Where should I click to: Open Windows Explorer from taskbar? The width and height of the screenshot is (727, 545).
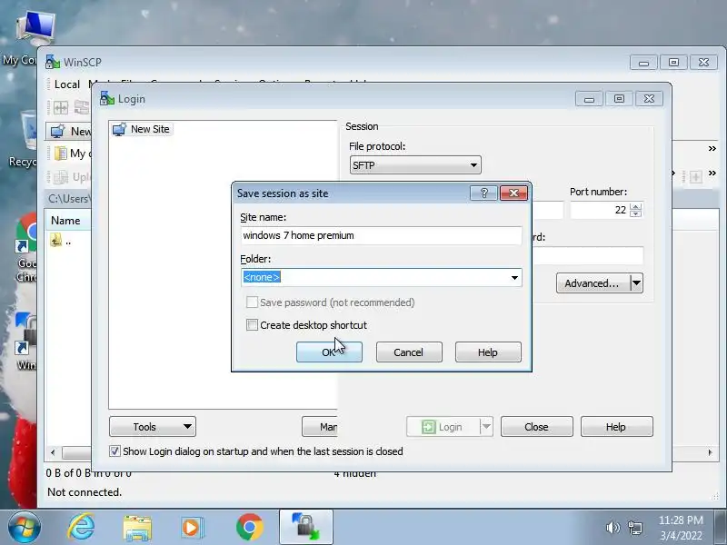tap(137, 528)
